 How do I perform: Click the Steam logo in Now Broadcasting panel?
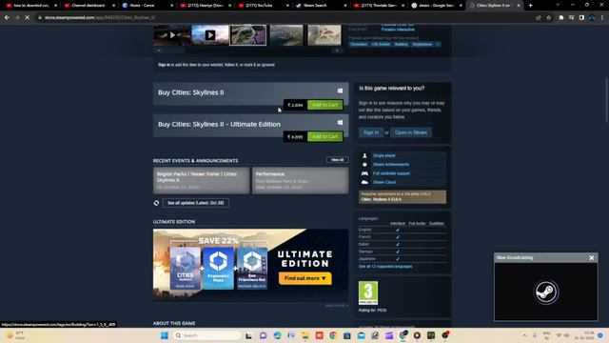point(546,292)
